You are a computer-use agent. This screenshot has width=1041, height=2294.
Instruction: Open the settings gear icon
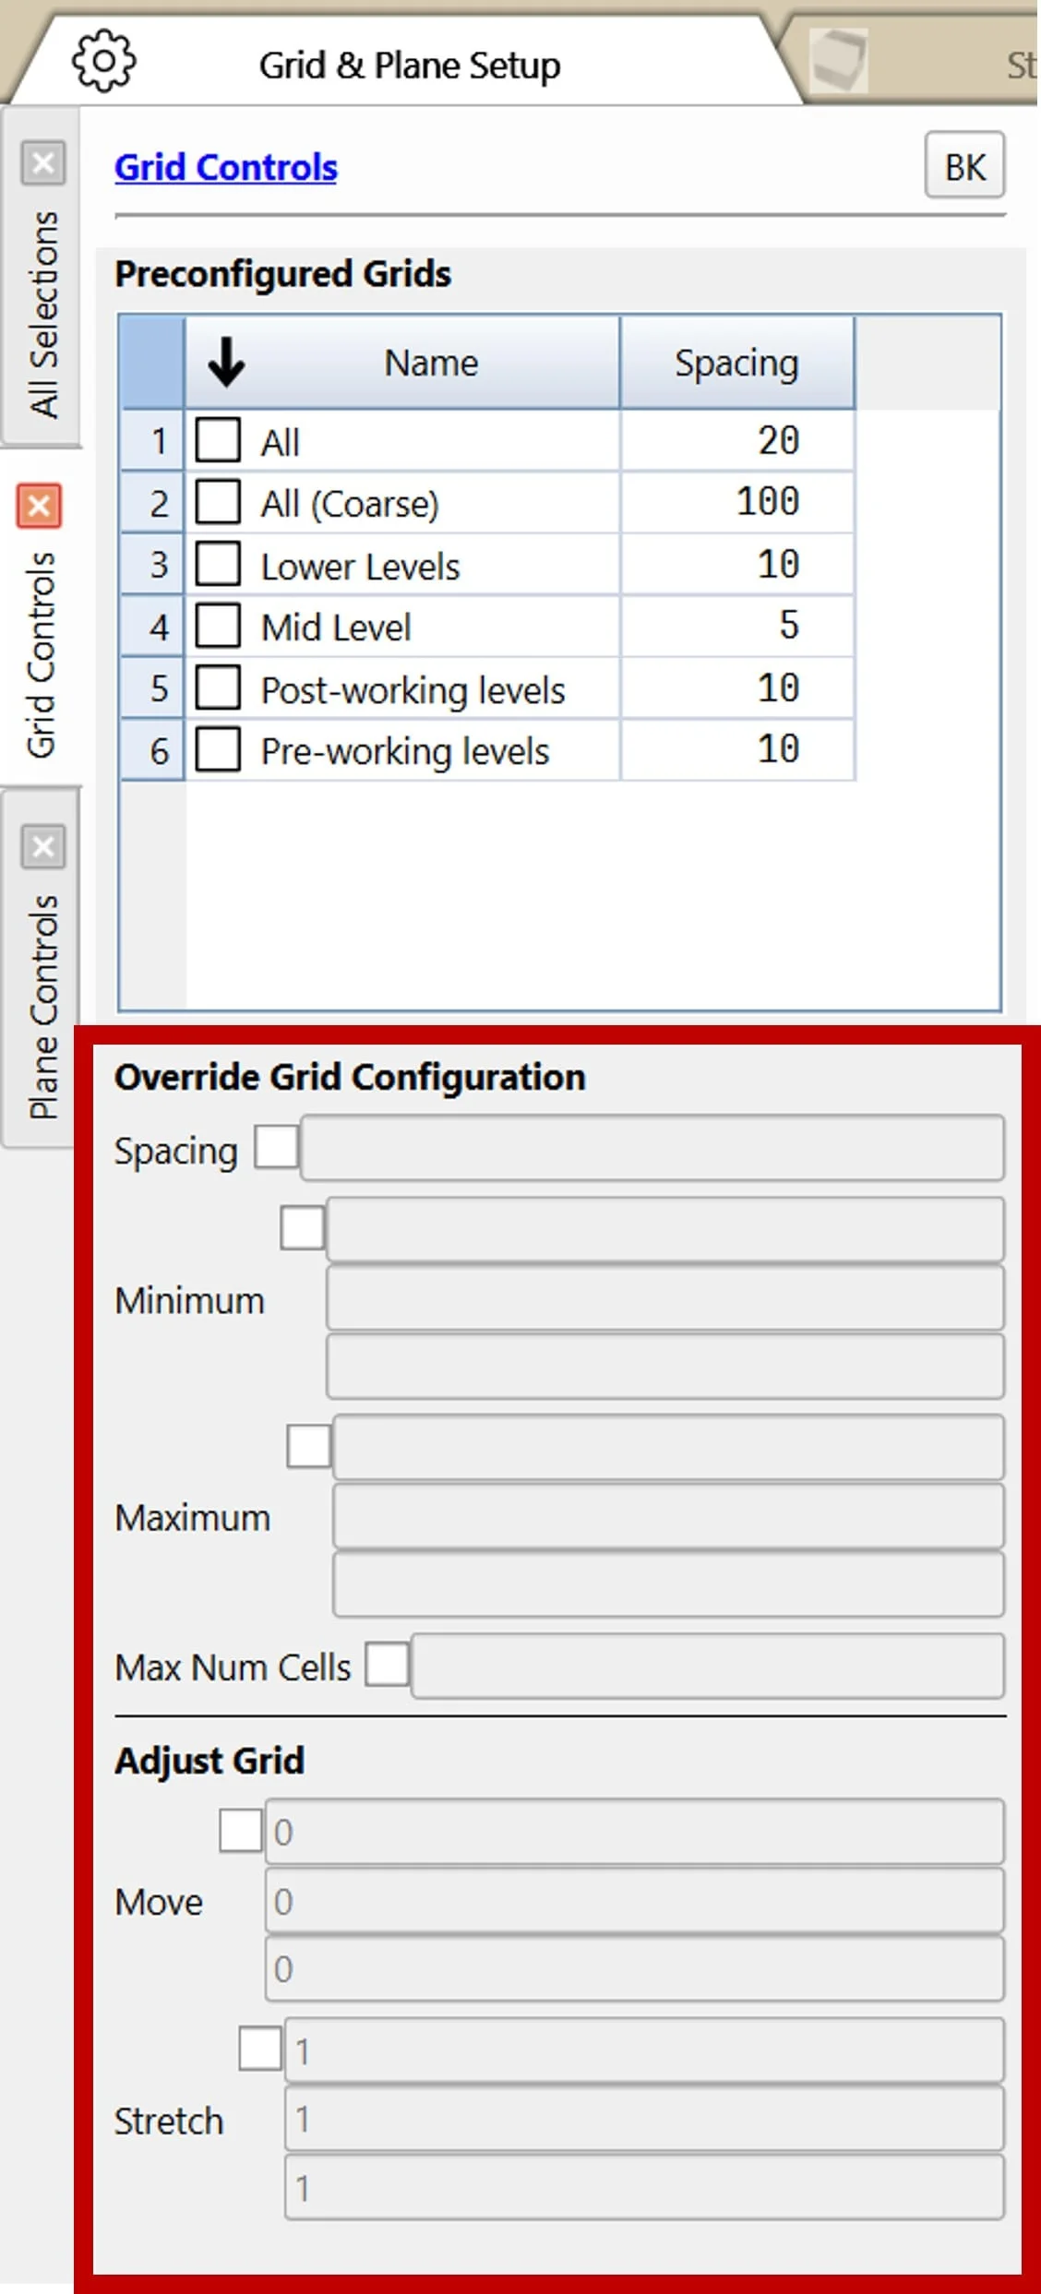(104, 62)
